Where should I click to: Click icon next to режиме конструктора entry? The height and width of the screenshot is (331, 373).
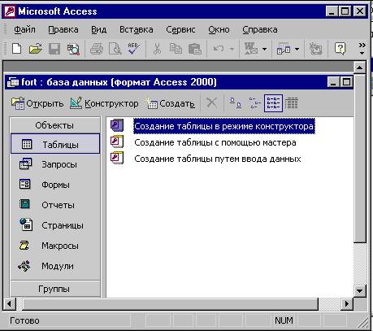point(117,125)
